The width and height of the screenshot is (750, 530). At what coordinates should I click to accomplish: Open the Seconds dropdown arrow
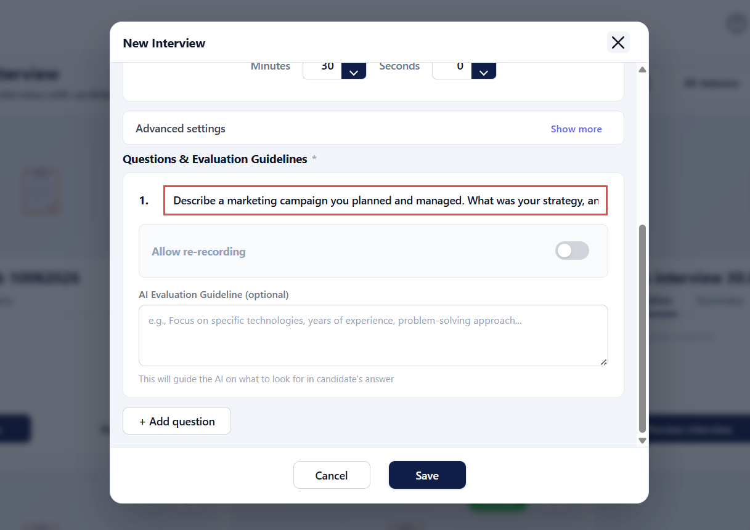click(484, 71)
